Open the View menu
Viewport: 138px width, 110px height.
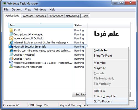(x=28, y=10)
